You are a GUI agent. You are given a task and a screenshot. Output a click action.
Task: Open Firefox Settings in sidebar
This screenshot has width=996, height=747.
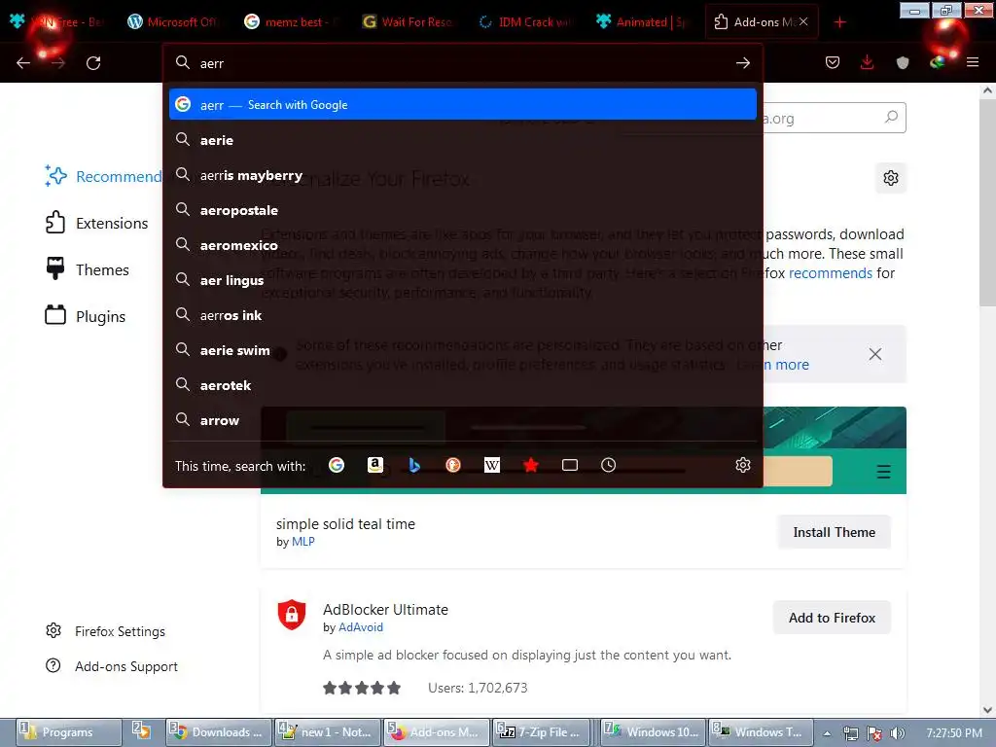tap(105, 630)
